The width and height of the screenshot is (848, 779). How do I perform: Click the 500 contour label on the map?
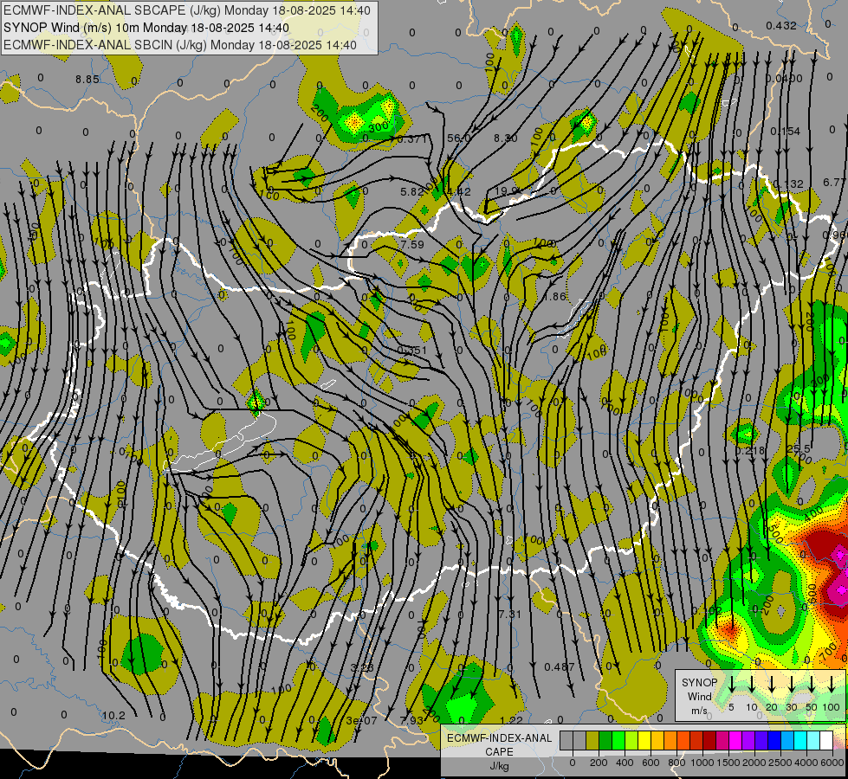click(x=775, y=535)
